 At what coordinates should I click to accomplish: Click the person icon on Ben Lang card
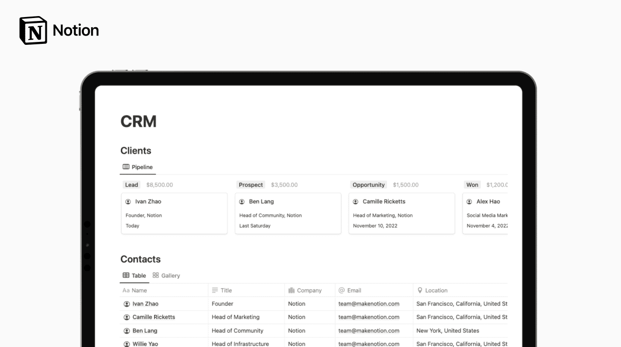coord(242,202)
